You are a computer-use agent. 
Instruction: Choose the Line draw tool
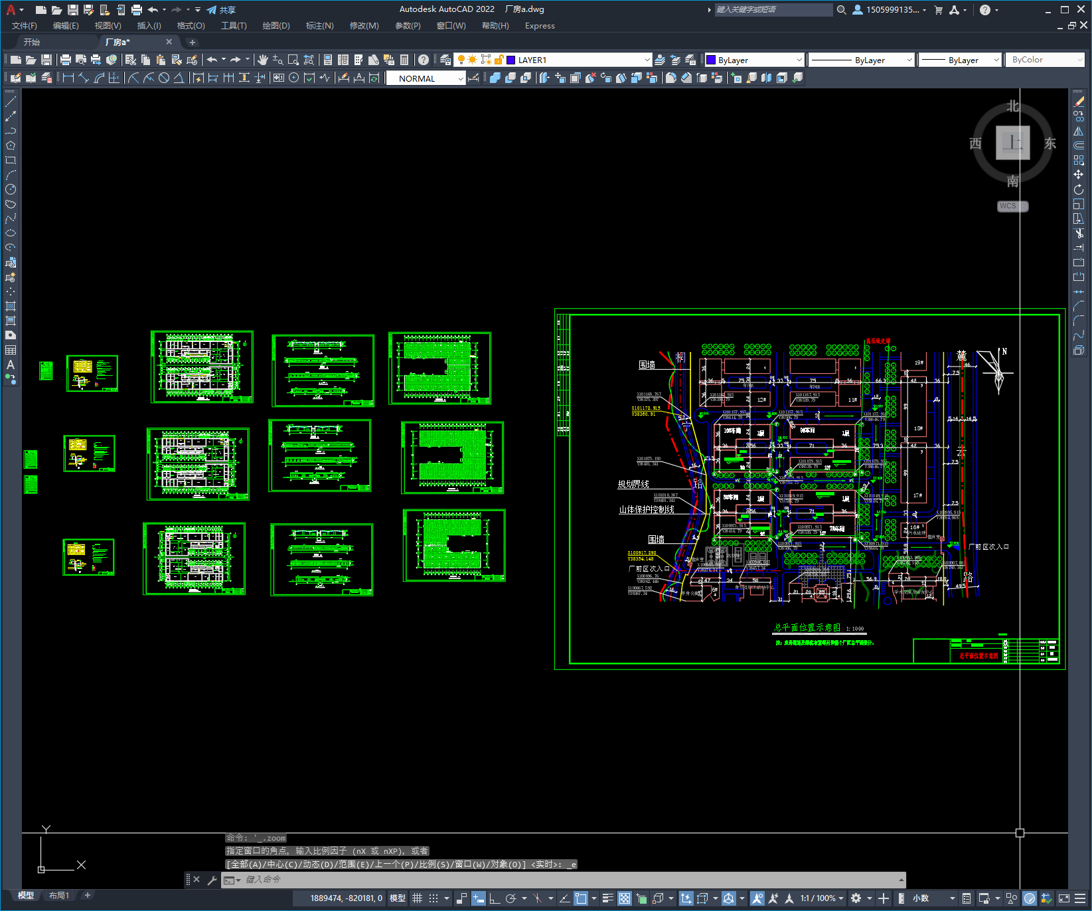(x=11, y=102)
